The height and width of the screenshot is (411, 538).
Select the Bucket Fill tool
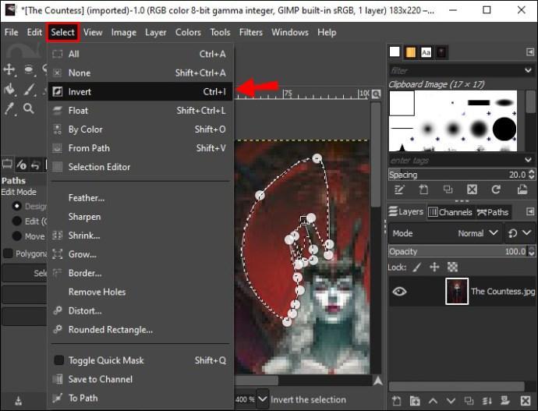click(9, 89)
